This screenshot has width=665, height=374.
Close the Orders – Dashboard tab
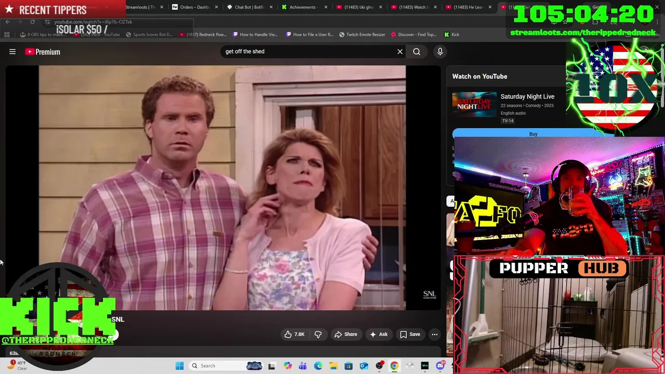click(216, 7)
